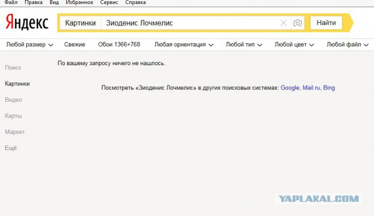Switch to Карты in the sidebar
The height and width of the screenshot is (216, 374).
click(x=13, y=116)
